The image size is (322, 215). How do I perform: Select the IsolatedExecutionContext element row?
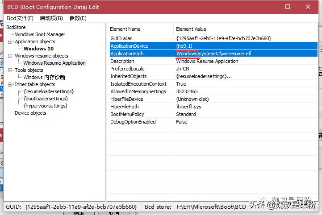(213, 84)
